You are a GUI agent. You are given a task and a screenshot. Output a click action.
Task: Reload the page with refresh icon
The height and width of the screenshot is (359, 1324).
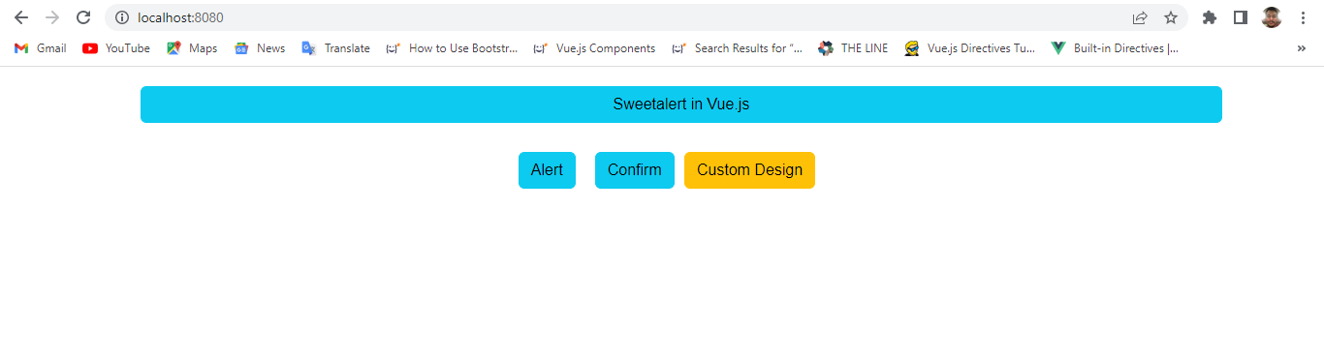pos(83,17)
